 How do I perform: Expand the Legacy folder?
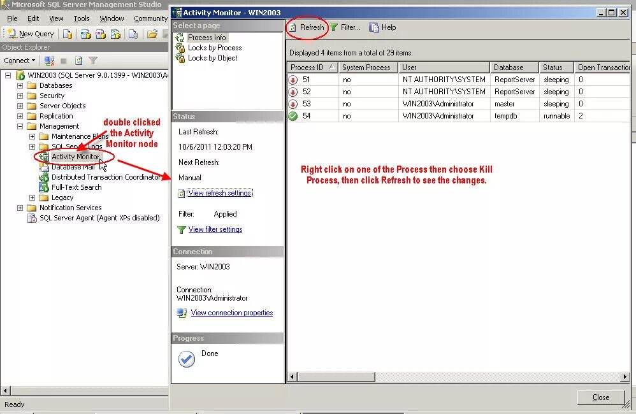32,197
